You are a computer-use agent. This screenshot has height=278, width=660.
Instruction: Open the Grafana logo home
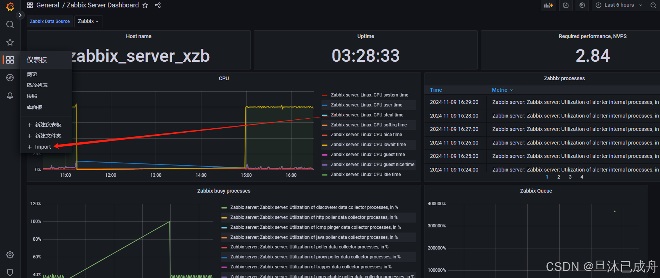[10, 7]
